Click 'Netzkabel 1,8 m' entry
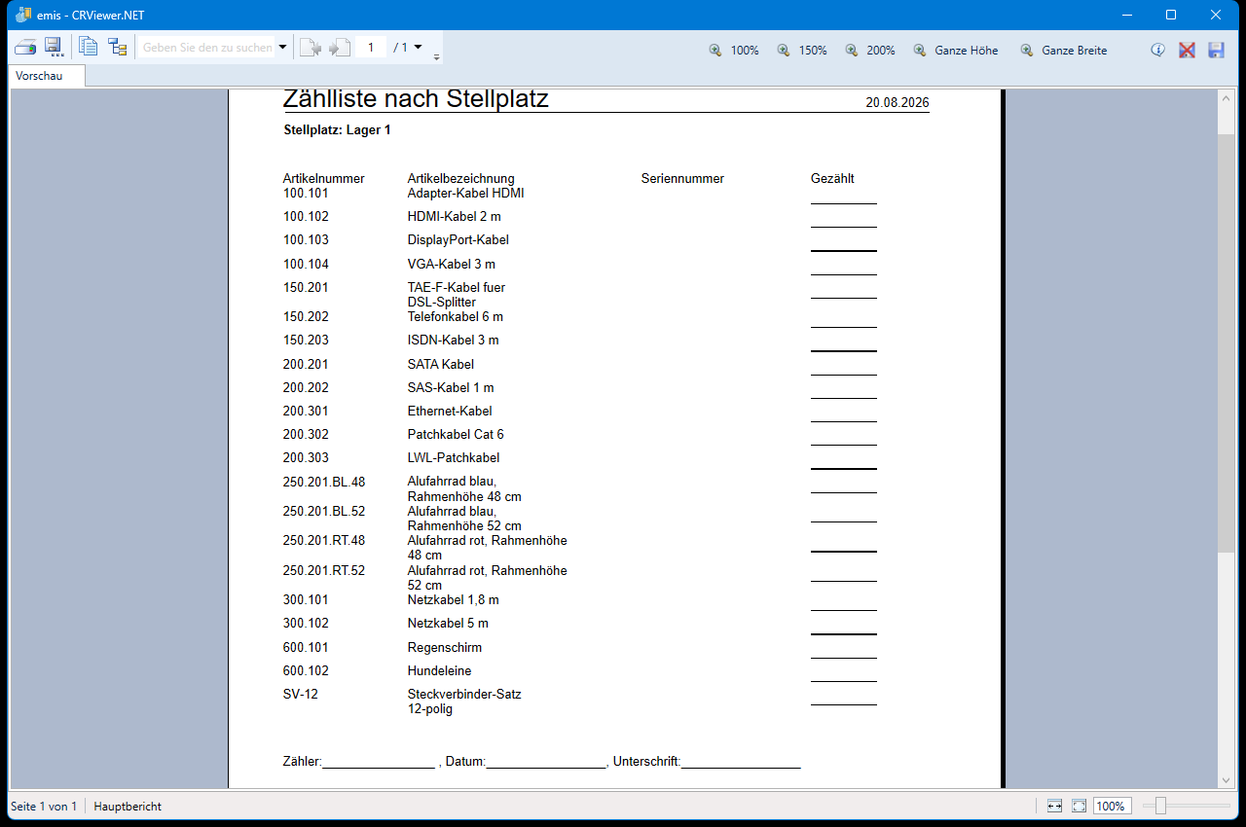 pyautogui.click(x=453, y=599)
